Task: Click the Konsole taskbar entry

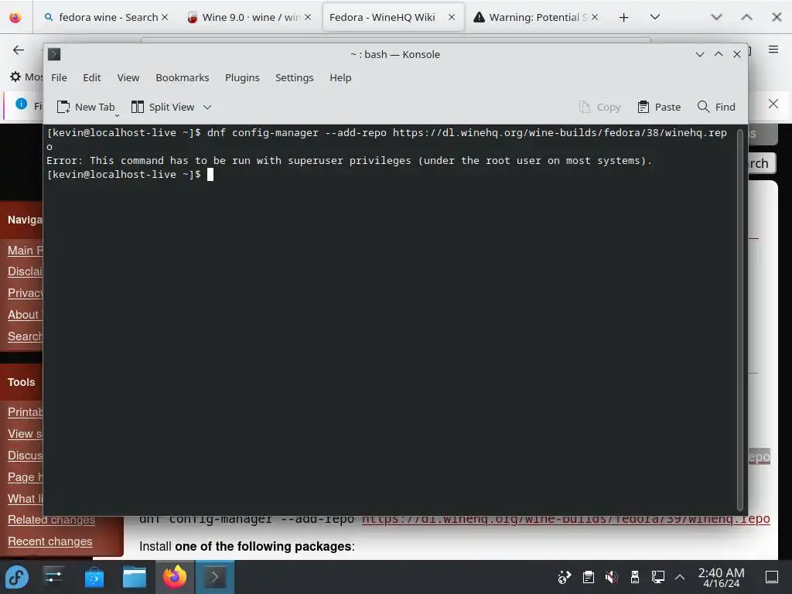Action: 215,577
